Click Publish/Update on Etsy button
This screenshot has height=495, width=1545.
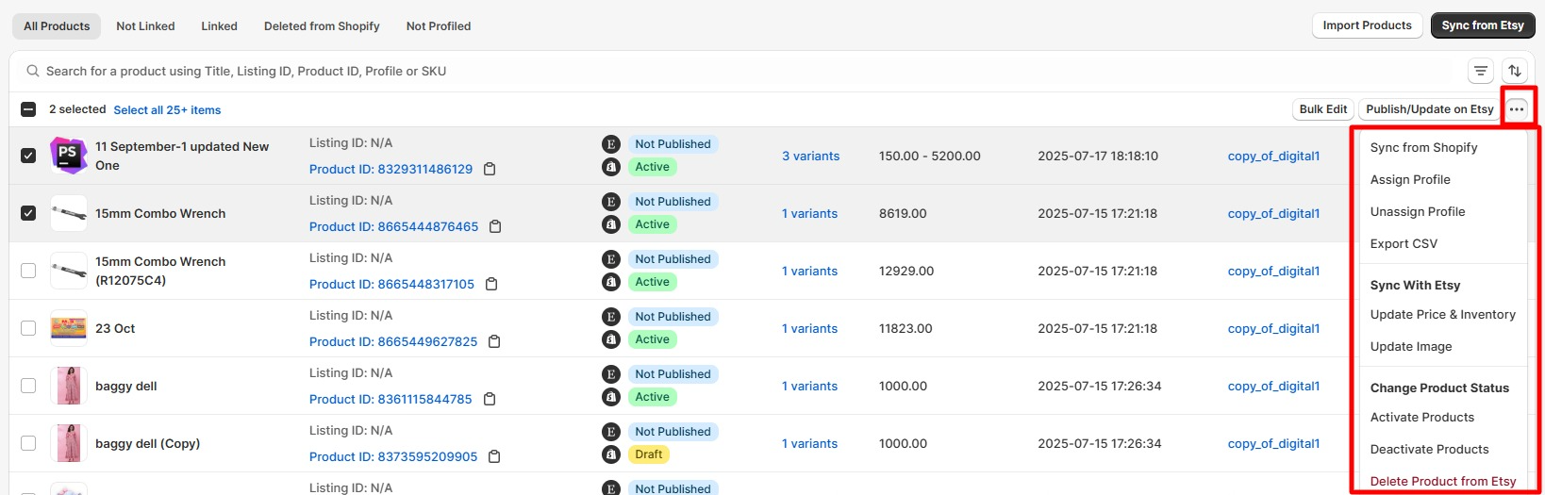coord(1429,109)
